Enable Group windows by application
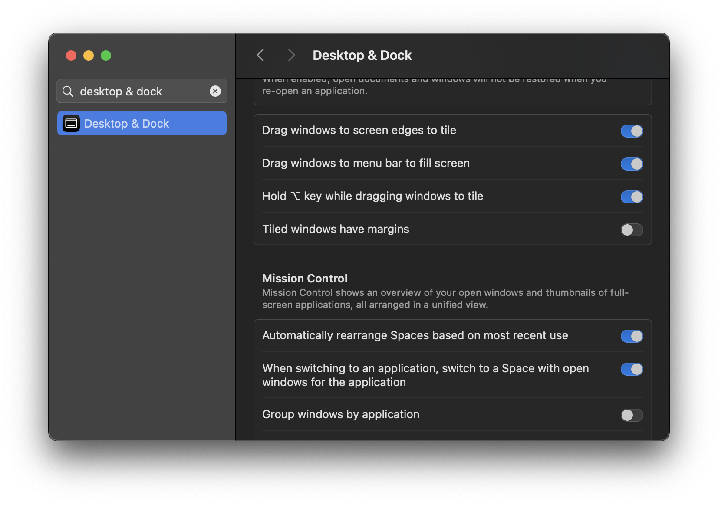This screenshot has width=718, height=505. (x=632, y=415)
